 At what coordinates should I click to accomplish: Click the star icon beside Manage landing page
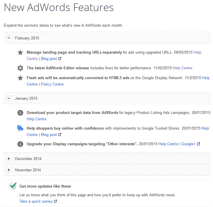coord(20,52)
